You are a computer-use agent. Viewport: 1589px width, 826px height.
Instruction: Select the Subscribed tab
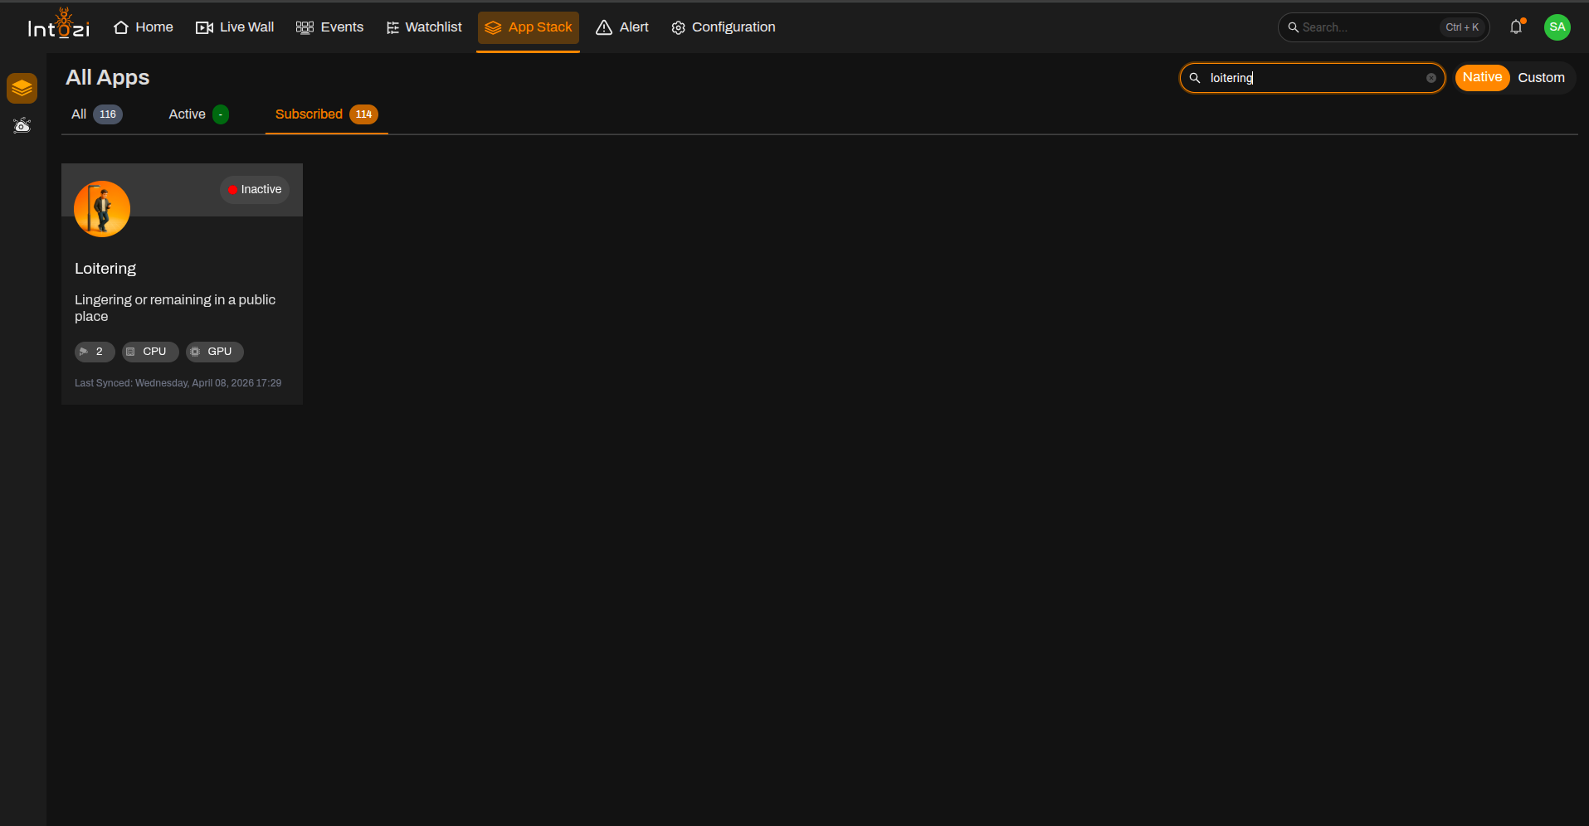click(326, 114)
